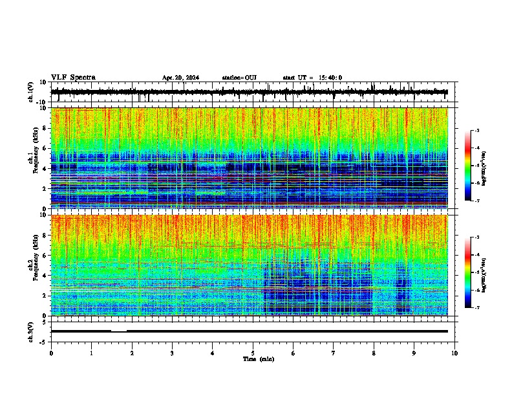Click time axis tick label "2"

[x=132, y=353]
